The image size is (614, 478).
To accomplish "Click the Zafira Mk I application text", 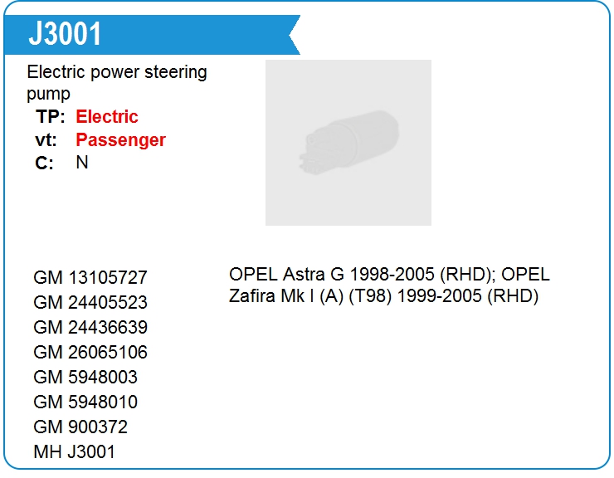I will click(383, 295).
